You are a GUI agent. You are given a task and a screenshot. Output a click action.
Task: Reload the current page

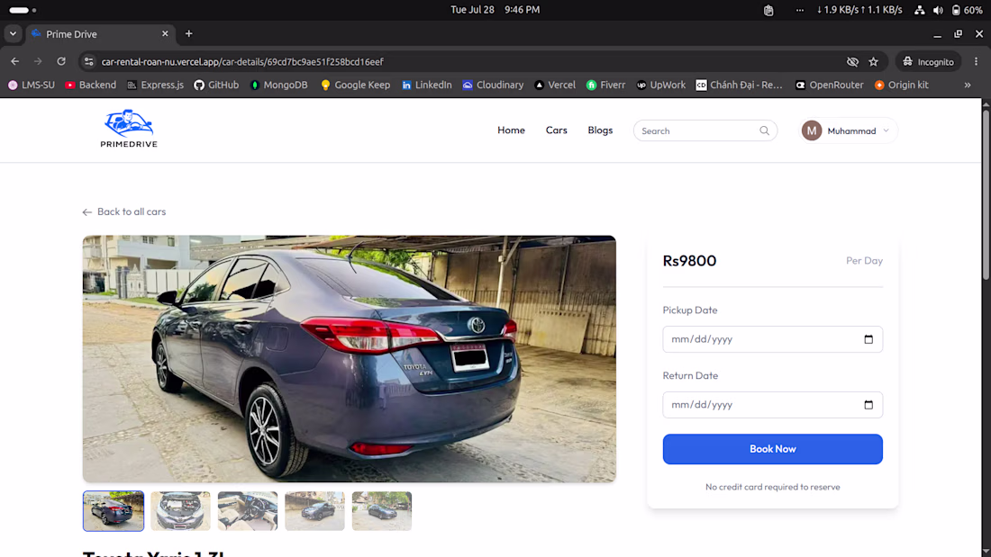pos(61,61)
